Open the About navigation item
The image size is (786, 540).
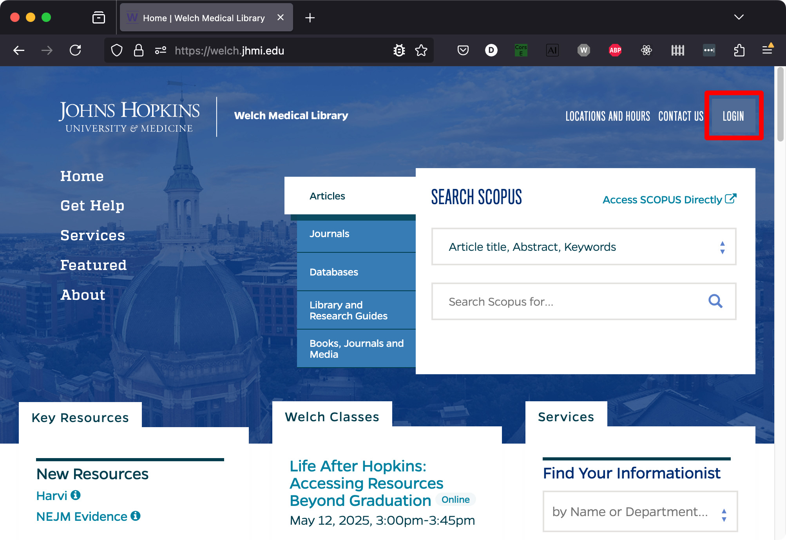pos(83,295)
